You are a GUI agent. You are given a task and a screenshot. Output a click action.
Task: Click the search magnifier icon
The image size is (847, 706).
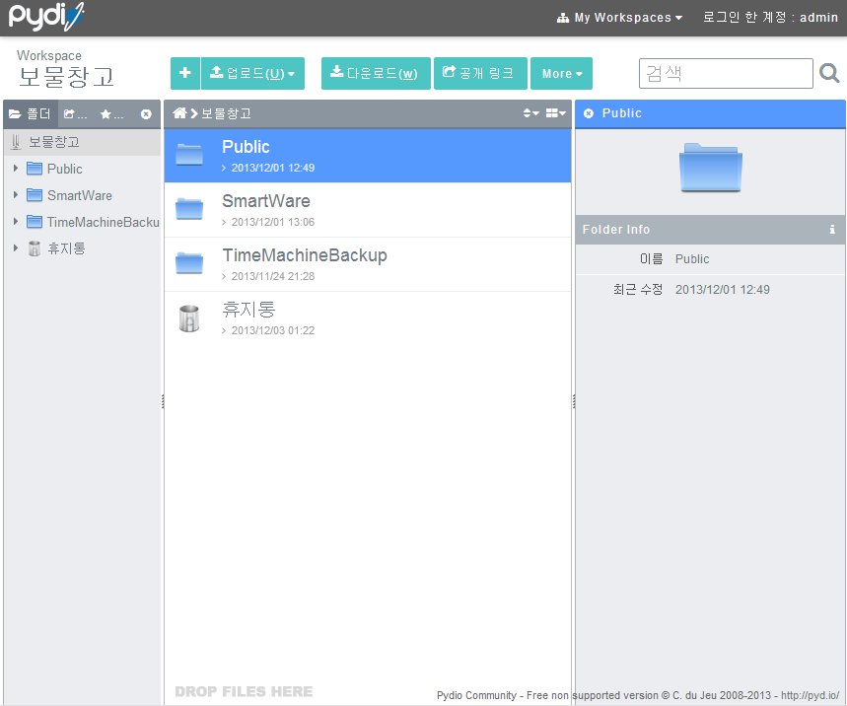coord(829,74)
